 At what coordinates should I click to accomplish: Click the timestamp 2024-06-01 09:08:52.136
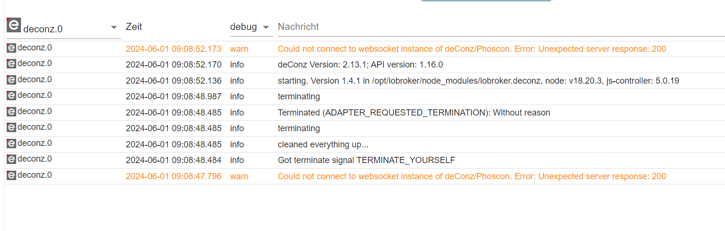coord(174,81)
